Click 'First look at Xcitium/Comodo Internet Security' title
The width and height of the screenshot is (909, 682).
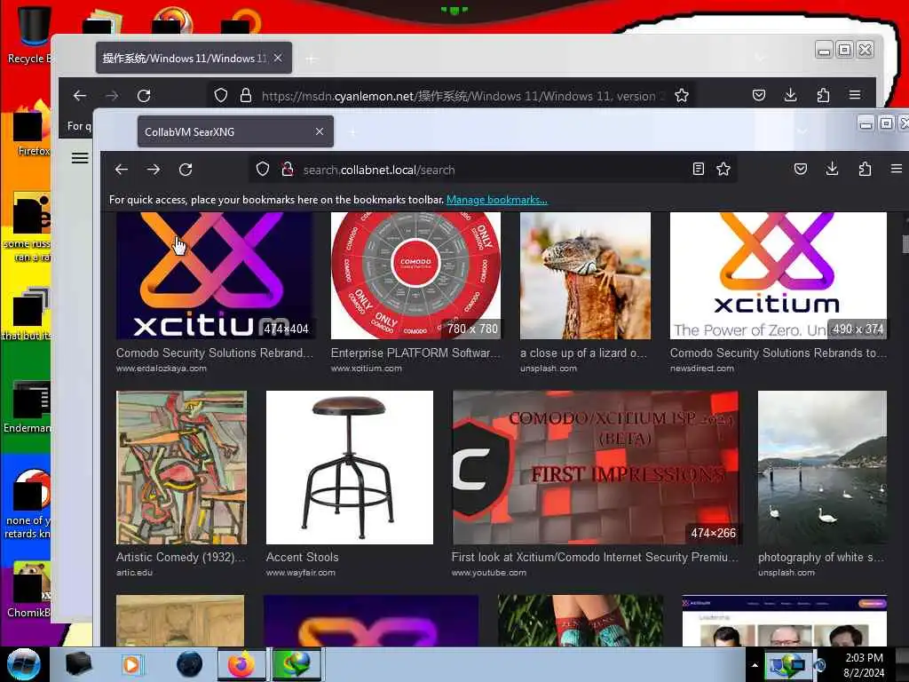595,557
